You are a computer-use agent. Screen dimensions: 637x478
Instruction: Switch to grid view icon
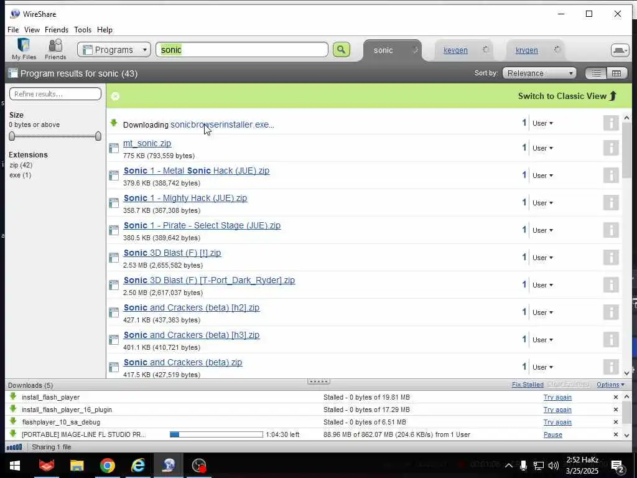point(616,73)
